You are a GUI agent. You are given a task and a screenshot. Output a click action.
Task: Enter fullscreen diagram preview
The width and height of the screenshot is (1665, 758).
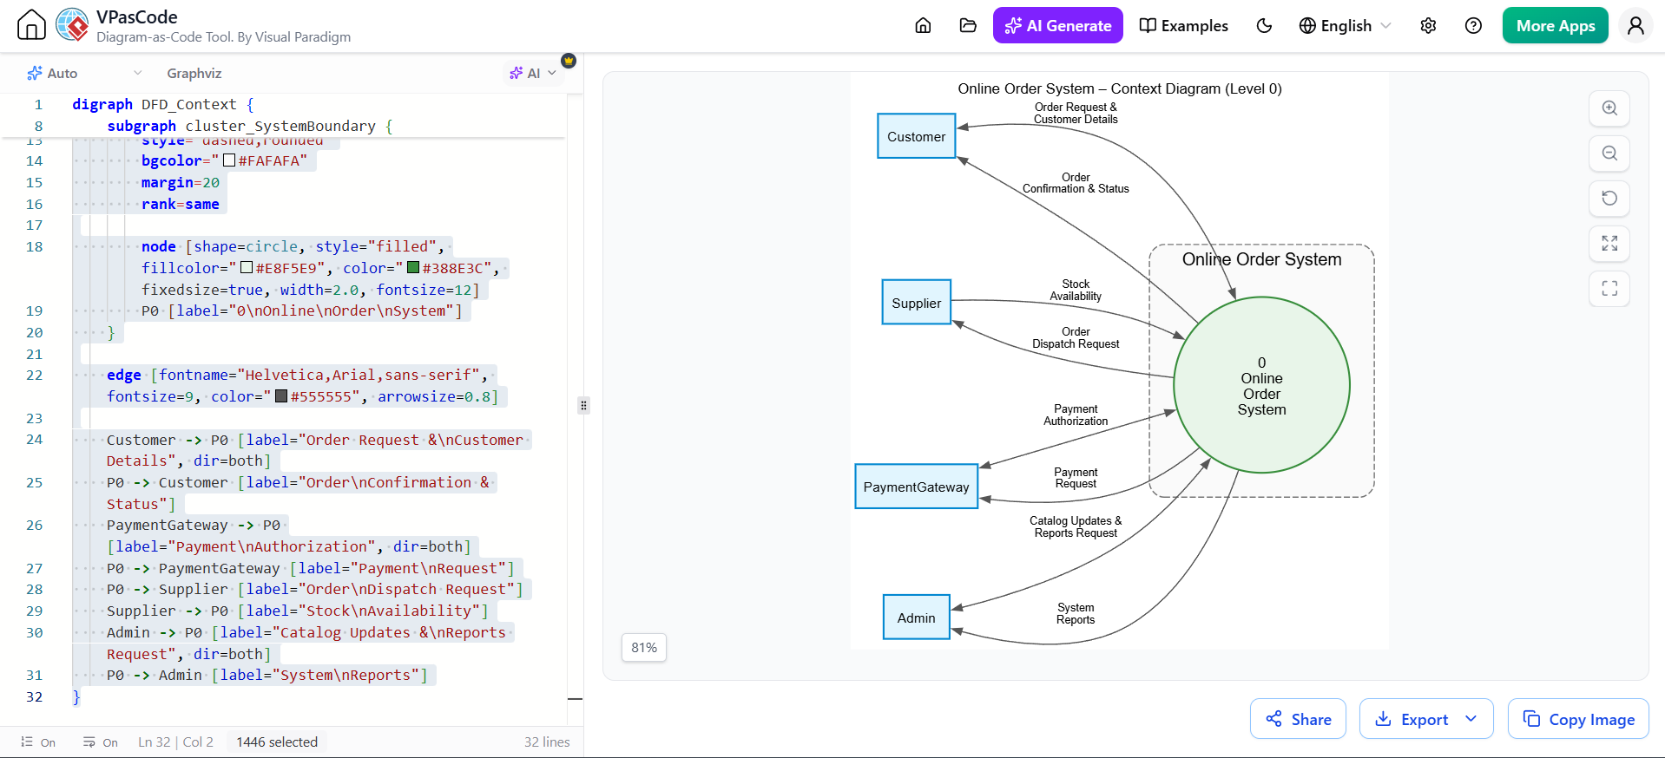click(1609, 289)
